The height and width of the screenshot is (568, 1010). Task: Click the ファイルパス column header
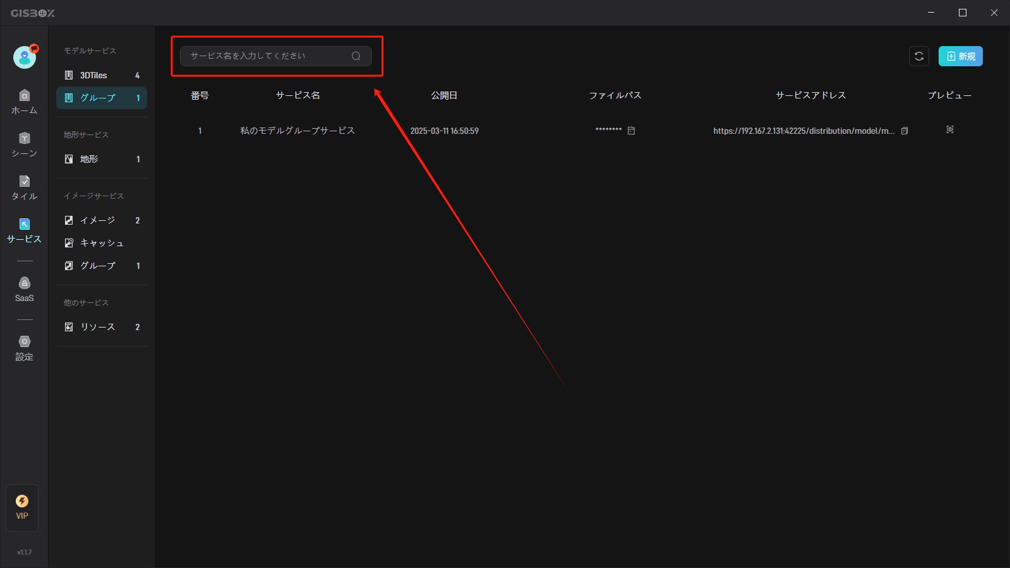(x=615, y=95)
